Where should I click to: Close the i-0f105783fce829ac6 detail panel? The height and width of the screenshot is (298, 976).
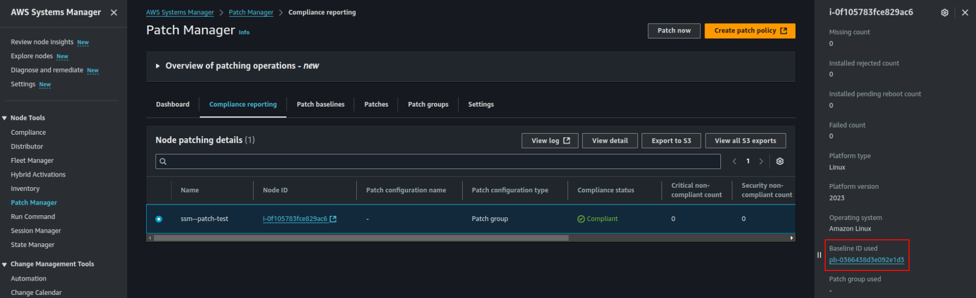(x=965, y=12)
